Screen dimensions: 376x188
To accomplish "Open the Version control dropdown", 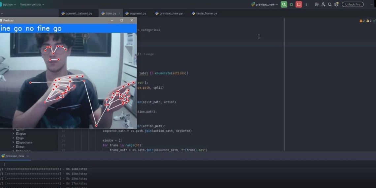I will 32,4.
